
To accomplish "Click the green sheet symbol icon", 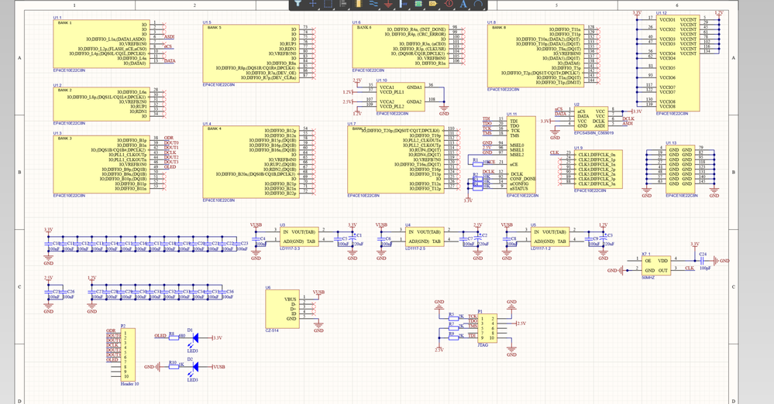I will pyautogui.click(x=418, y=5).
